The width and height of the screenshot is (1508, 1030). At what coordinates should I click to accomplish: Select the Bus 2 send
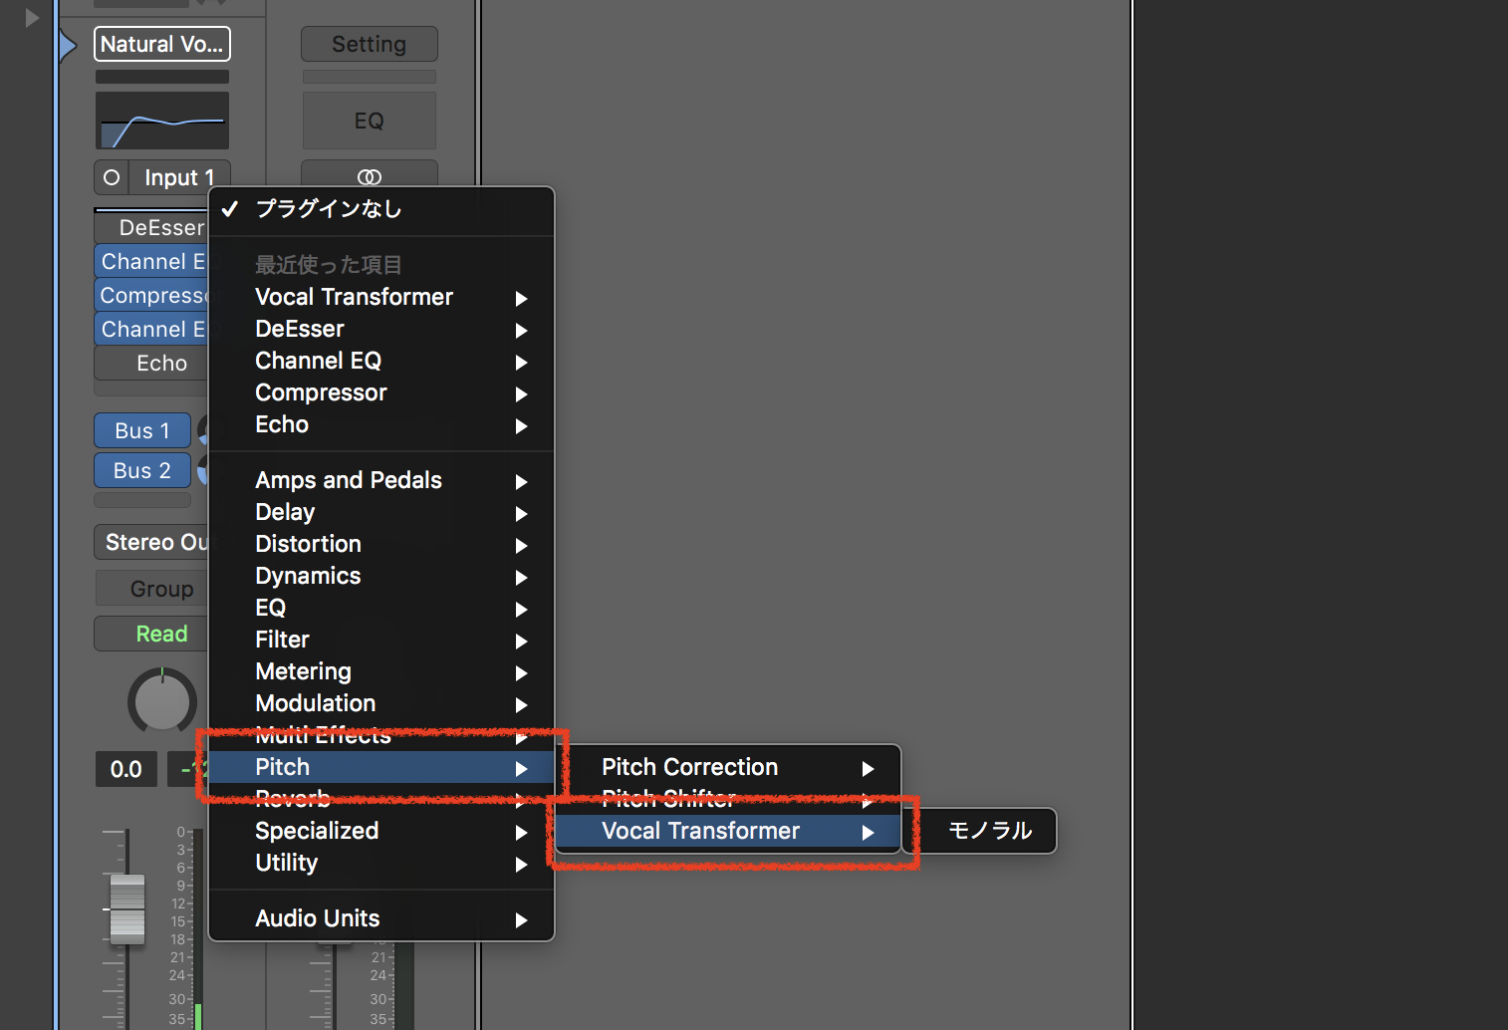click(x=142, y=470)
